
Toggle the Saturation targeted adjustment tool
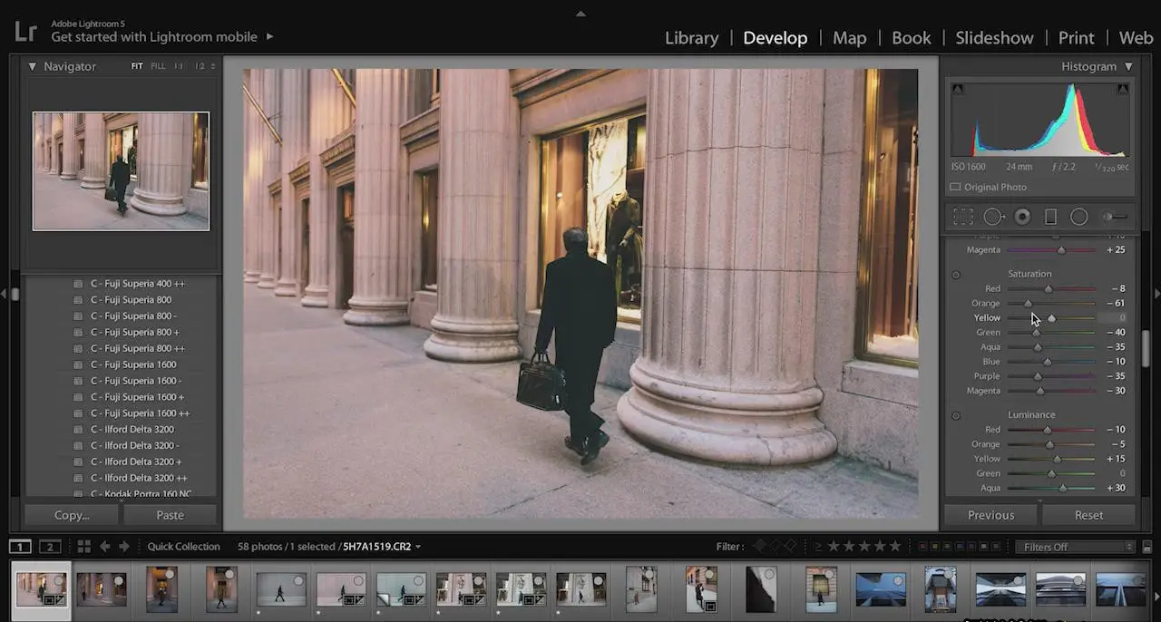pyautogui.click(x=955, y=274)
